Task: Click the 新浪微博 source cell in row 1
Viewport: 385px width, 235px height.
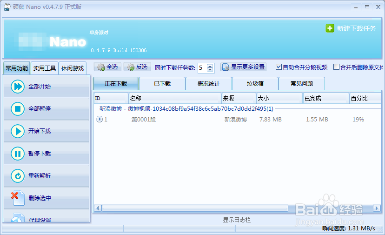Action: 235,120
